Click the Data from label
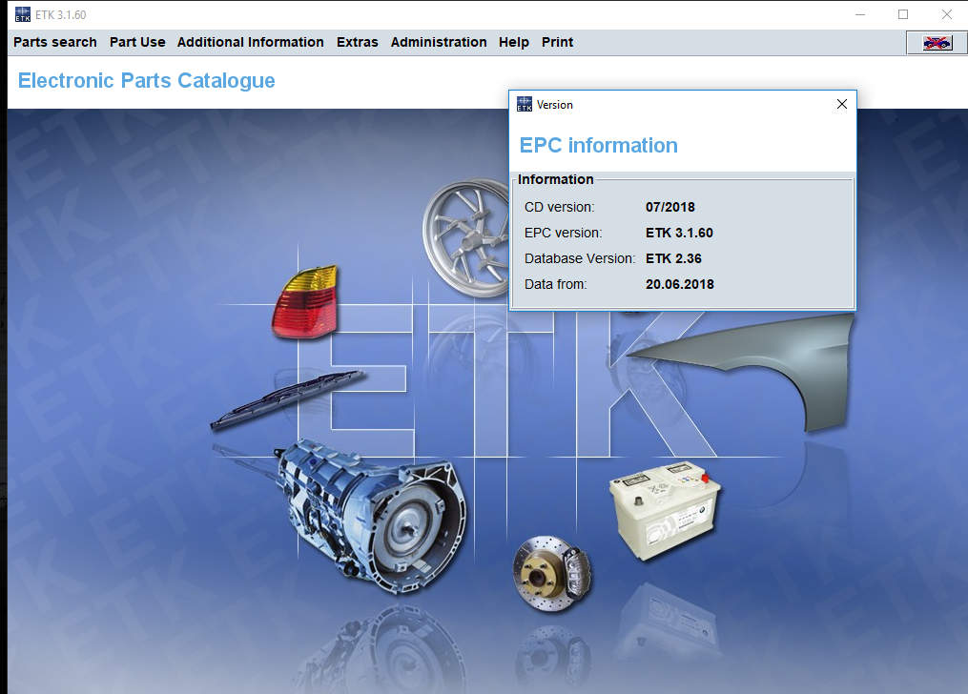968x694 pixels. (556, 284)
